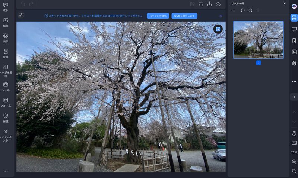Zoom out with magnifier minus
The height and width of the screenshot is (178, 298).
tap(294, 171)
